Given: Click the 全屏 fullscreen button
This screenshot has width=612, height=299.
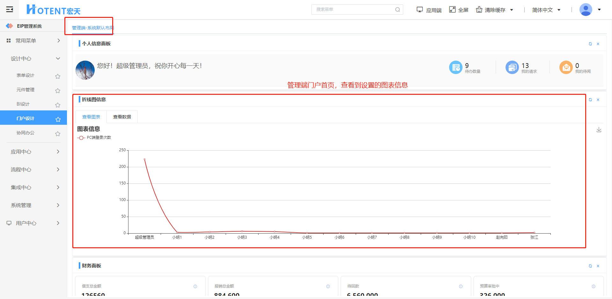Looking at the screenshot, I should point(459,10).
